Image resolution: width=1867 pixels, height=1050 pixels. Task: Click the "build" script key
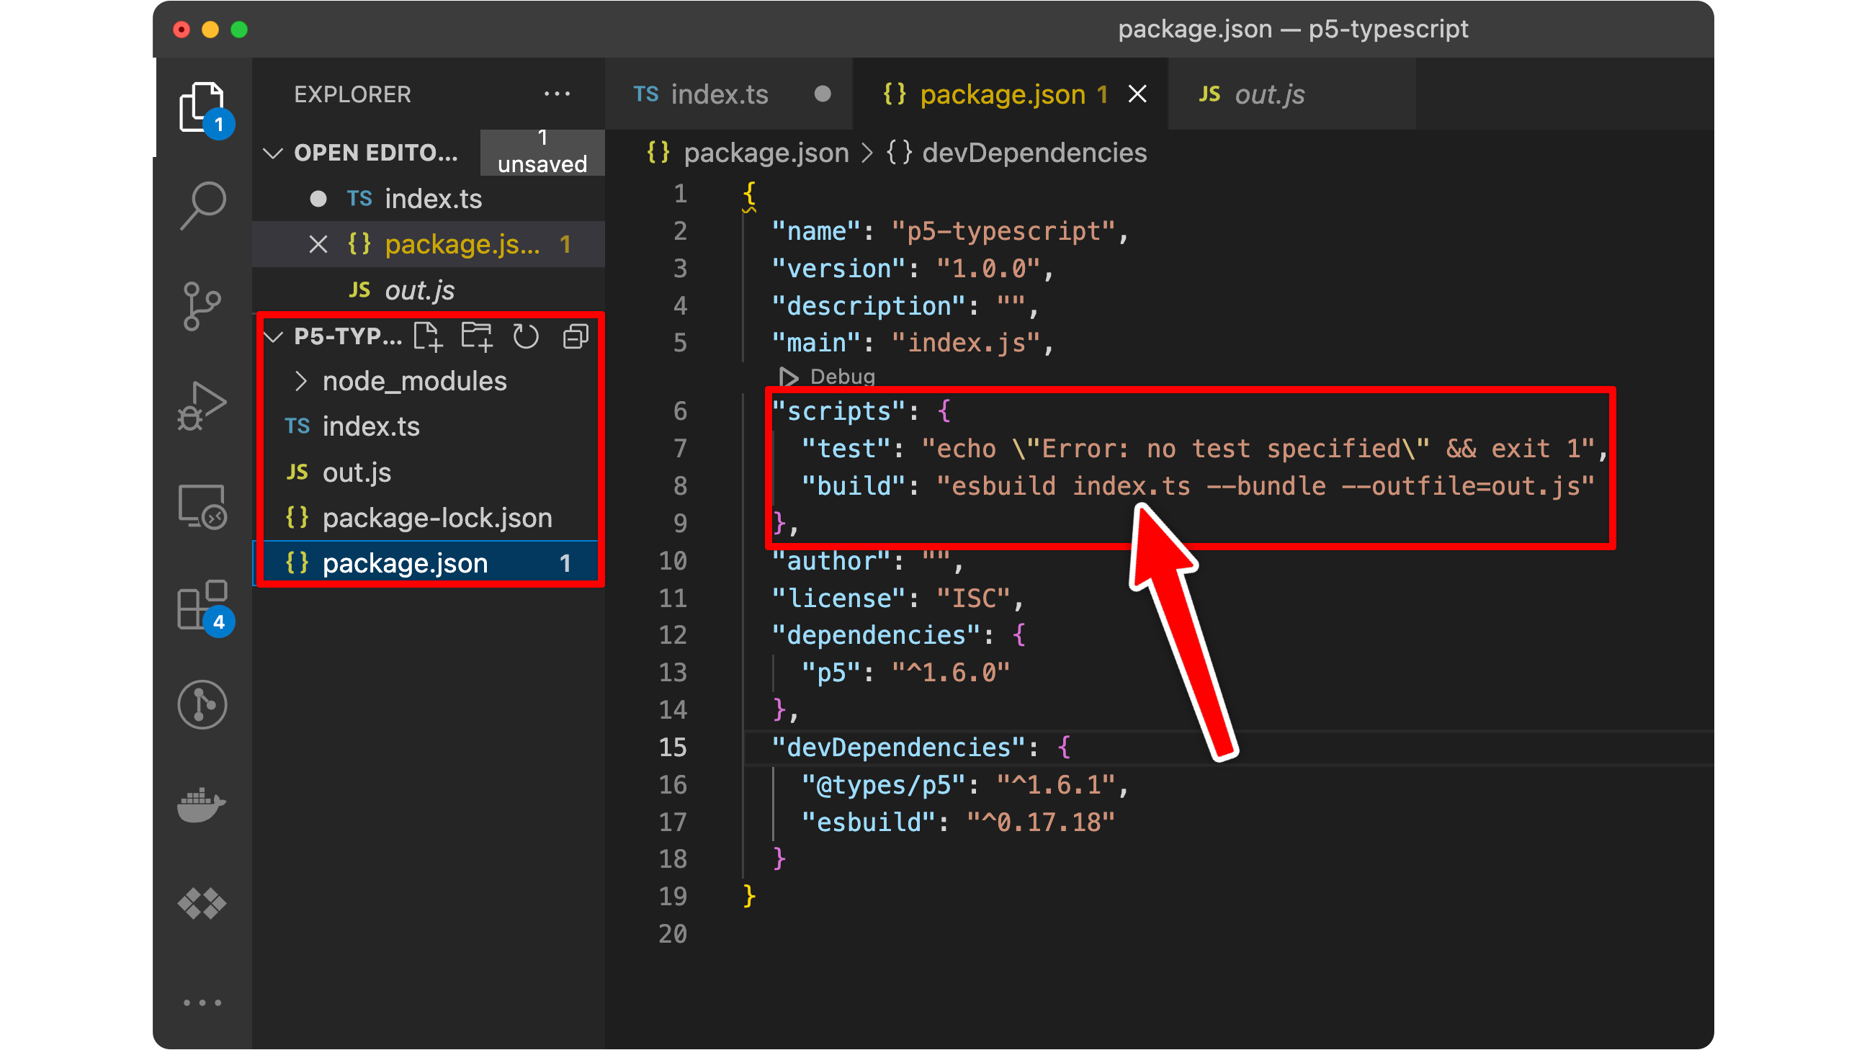[854, 486]
